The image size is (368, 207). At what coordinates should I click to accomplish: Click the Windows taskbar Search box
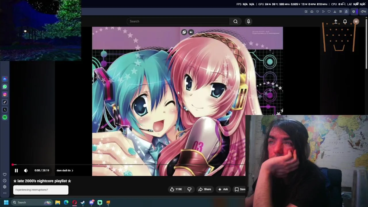pyautogui.click(x=32, y=202)
